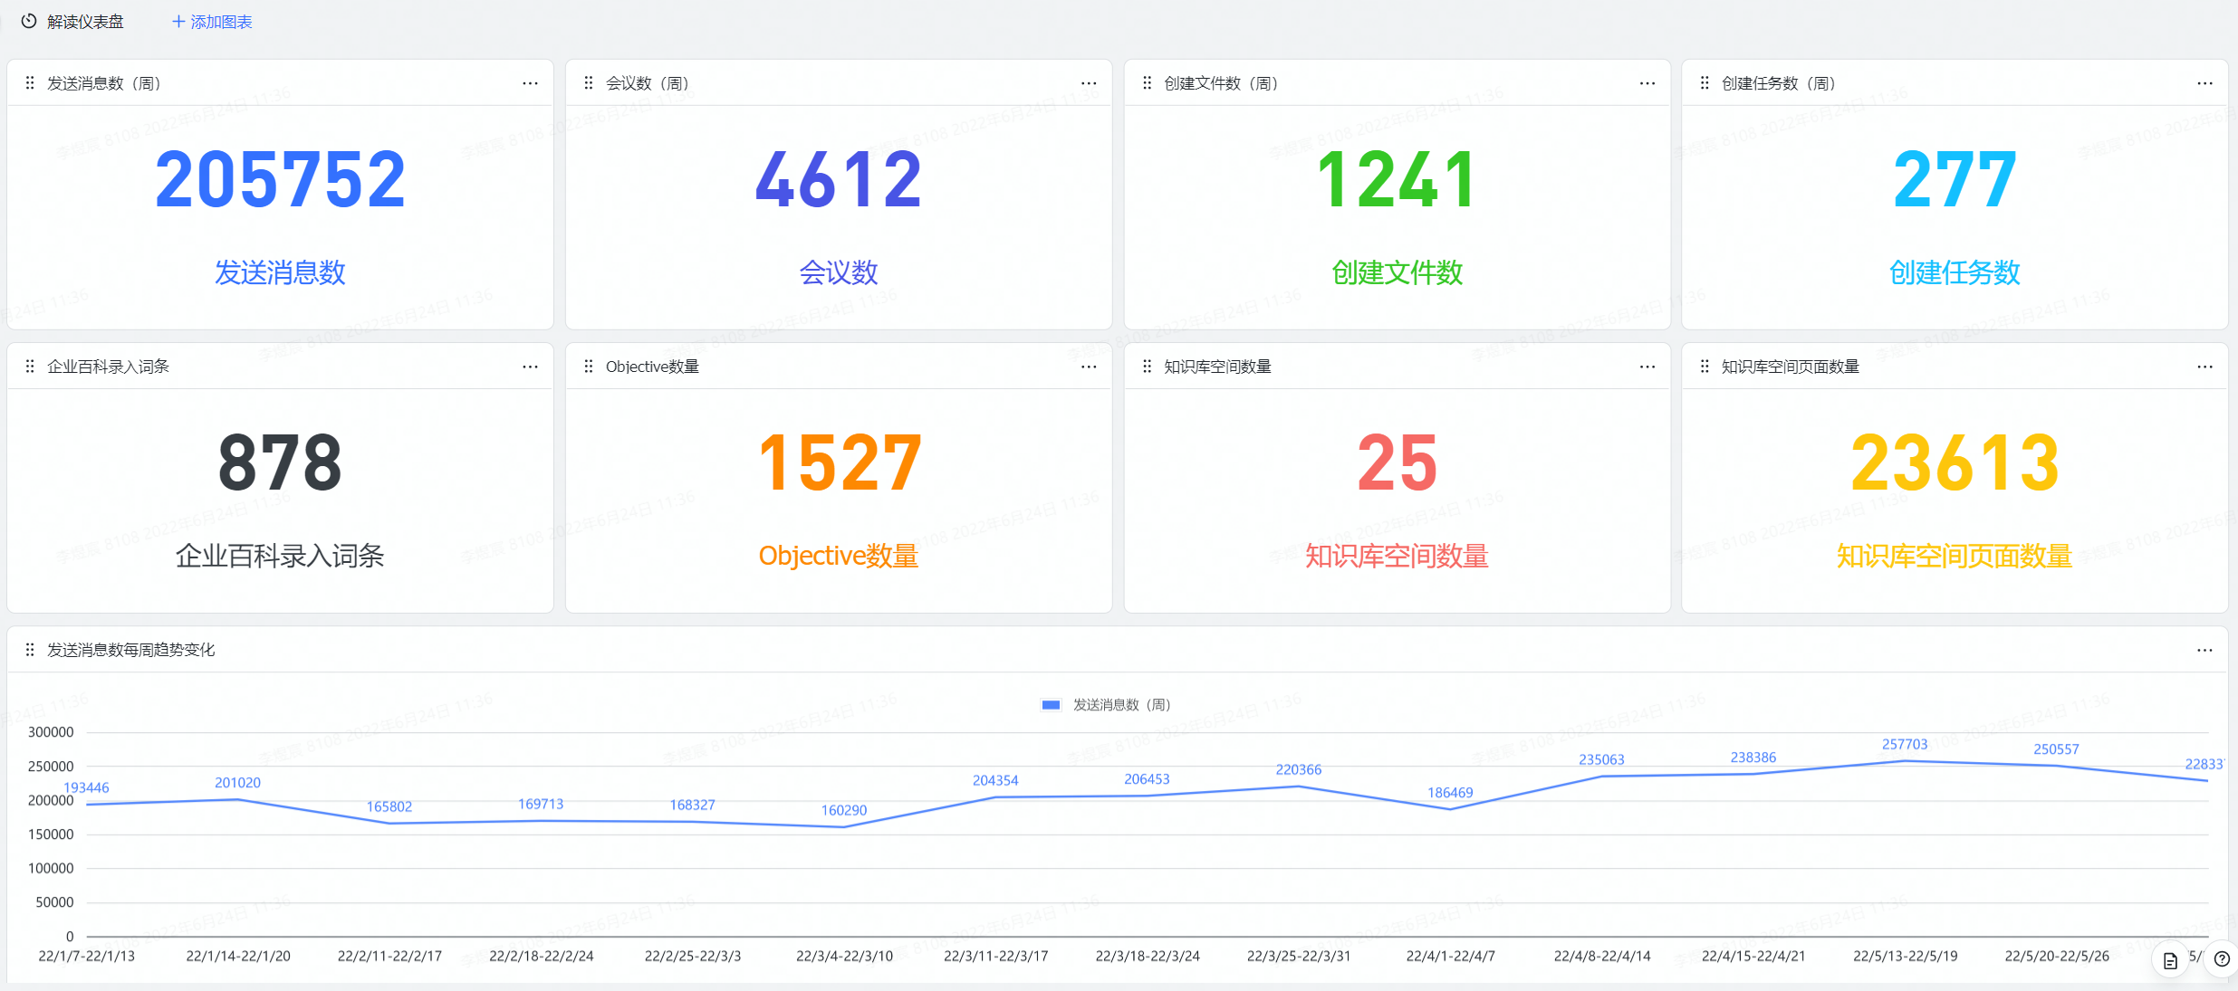Viewport: 2238px width, 991px height.
Task: Open more options for trend chart panel
Action: pos(2204,650)
